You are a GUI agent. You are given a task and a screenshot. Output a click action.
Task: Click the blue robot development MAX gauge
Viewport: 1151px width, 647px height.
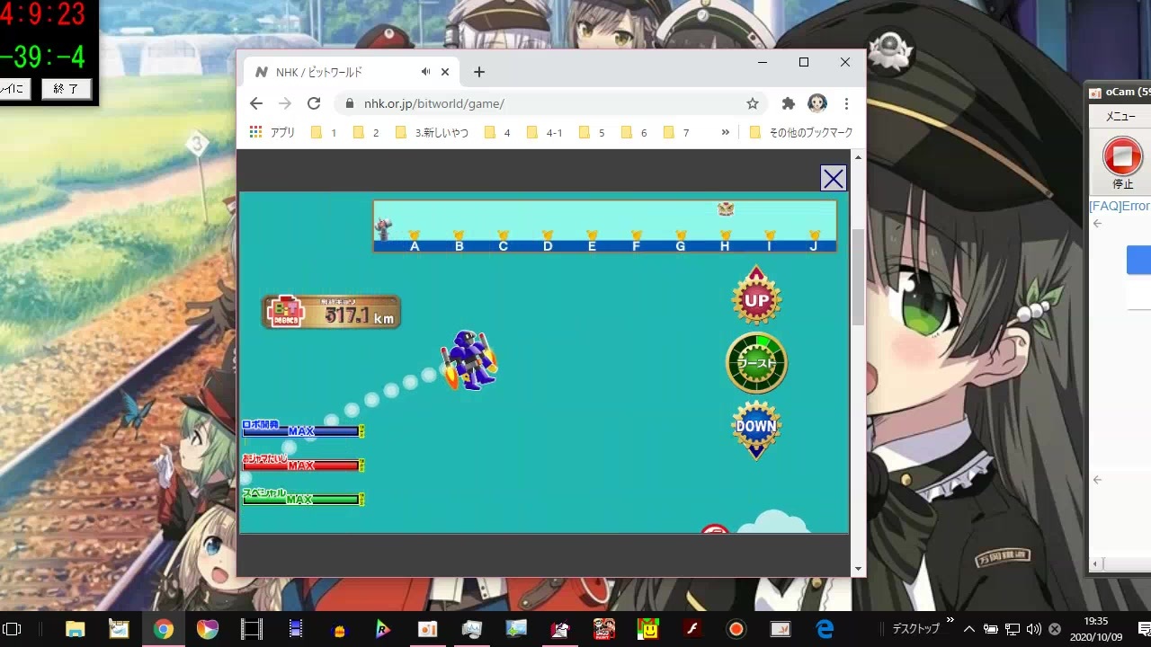pos(303,430)
